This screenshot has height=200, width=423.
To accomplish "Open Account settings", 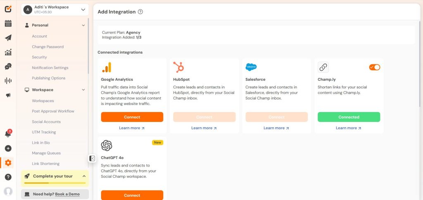I will (39, 36).
